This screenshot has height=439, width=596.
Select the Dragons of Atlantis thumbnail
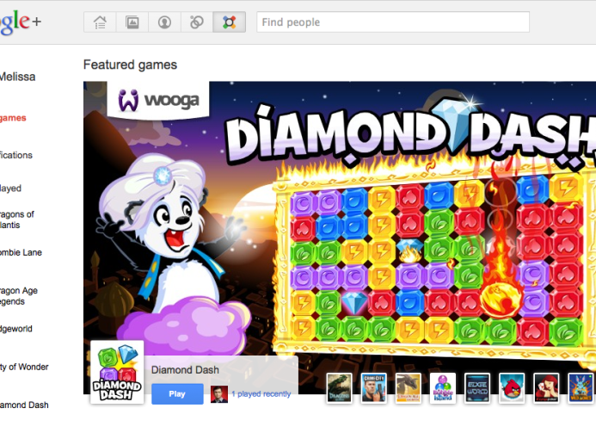pyautogui.click(x=340, y=387)
